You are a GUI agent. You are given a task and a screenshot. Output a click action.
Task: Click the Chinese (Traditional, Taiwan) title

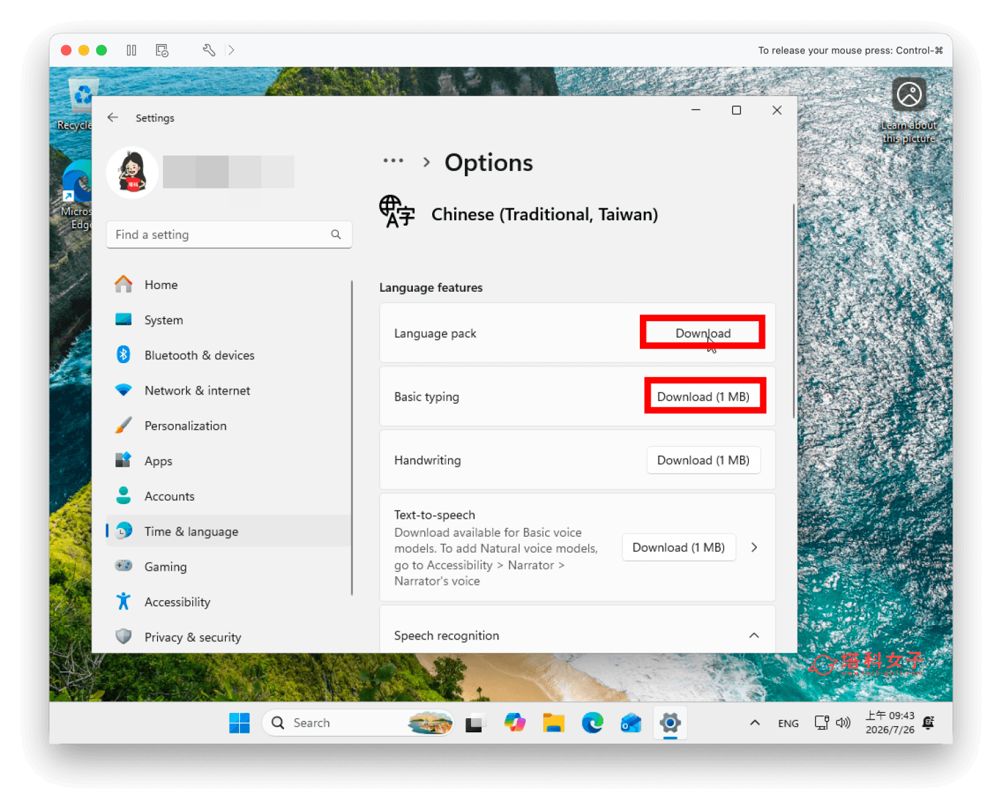click(544, 214)
